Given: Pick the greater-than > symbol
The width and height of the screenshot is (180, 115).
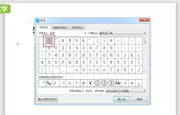Looking at the screenshot, I should (x=42, y=55).
